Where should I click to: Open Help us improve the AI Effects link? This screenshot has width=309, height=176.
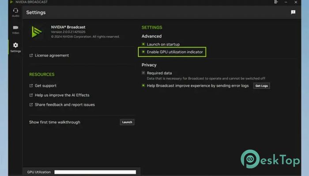59,95
